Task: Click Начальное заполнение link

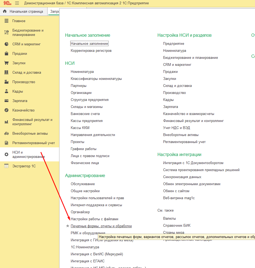Action: (89, 44)
